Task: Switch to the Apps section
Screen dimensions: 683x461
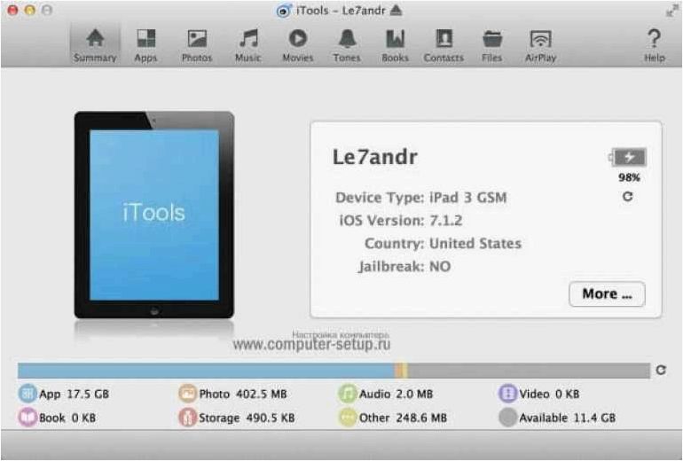Action: (145, 46)
